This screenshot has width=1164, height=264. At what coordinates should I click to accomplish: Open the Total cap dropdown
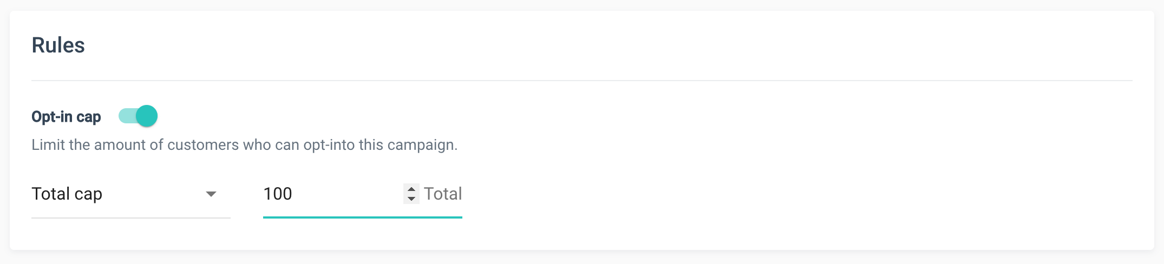point(130,194)
